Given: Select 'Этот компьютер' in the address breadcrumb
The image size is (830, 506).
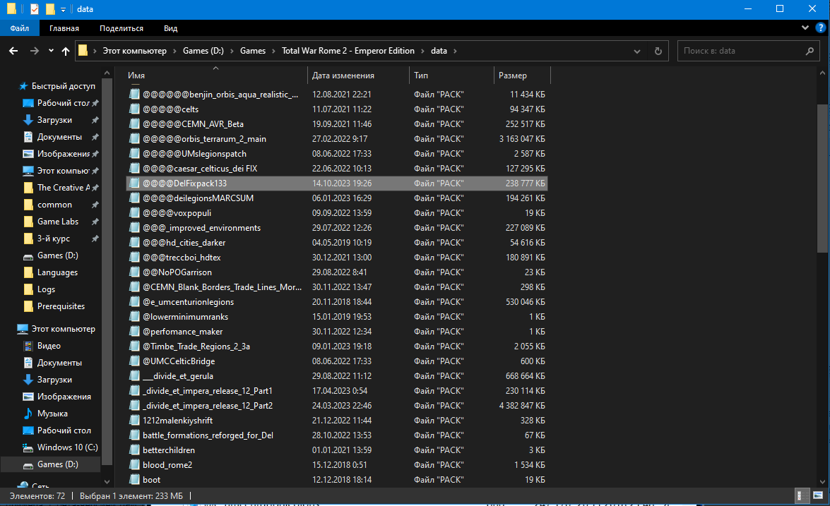Looking at the screenshot, I should (x=134, y=51).
